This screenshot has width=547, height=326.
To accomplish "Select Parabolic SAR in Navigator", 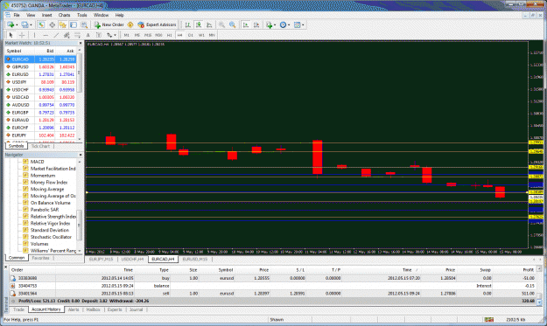I will [x=45, y=210].
